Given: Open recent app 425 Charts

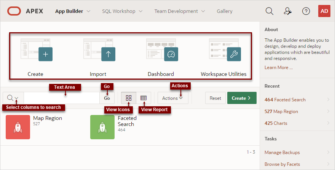Looking at the screenshot, I should [x=276, y=123].
